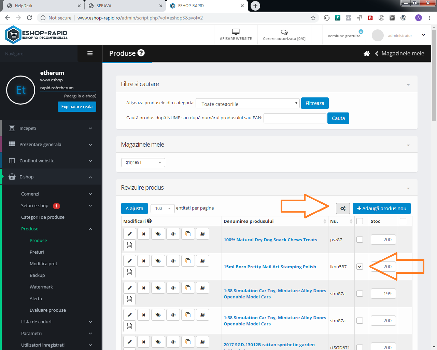Change the 100 entities per page dropdown
437x350 pixels.
(x=163, y=208)
